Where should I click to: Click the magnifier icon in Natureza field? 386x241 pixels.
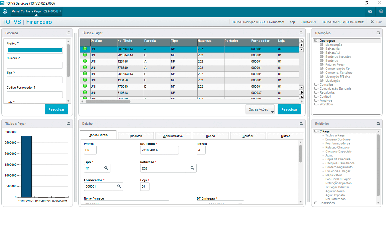coord(192,168)
